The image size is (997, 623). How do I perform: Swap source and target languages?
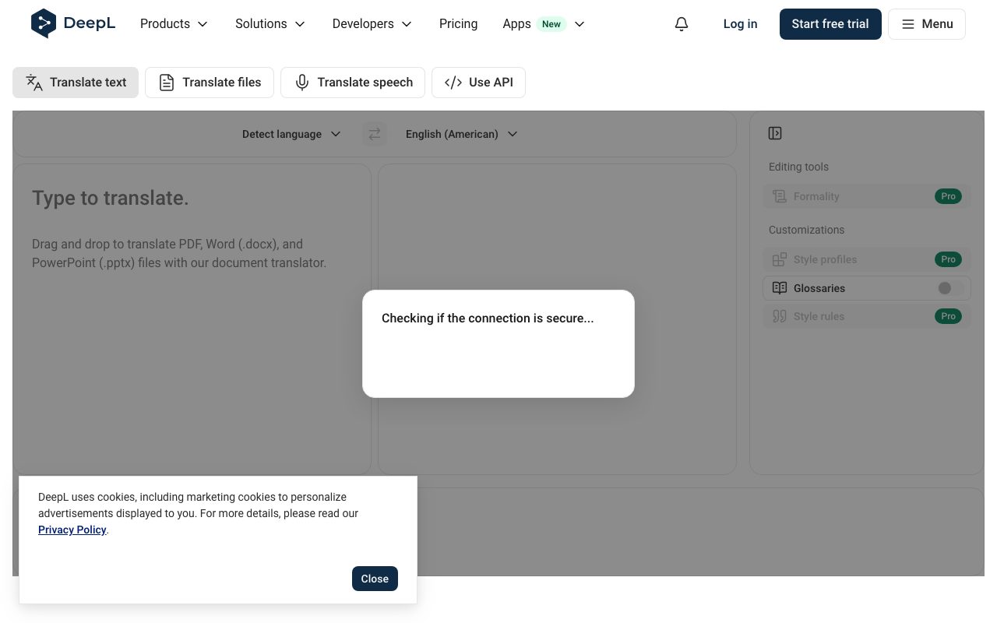point(375,134)
